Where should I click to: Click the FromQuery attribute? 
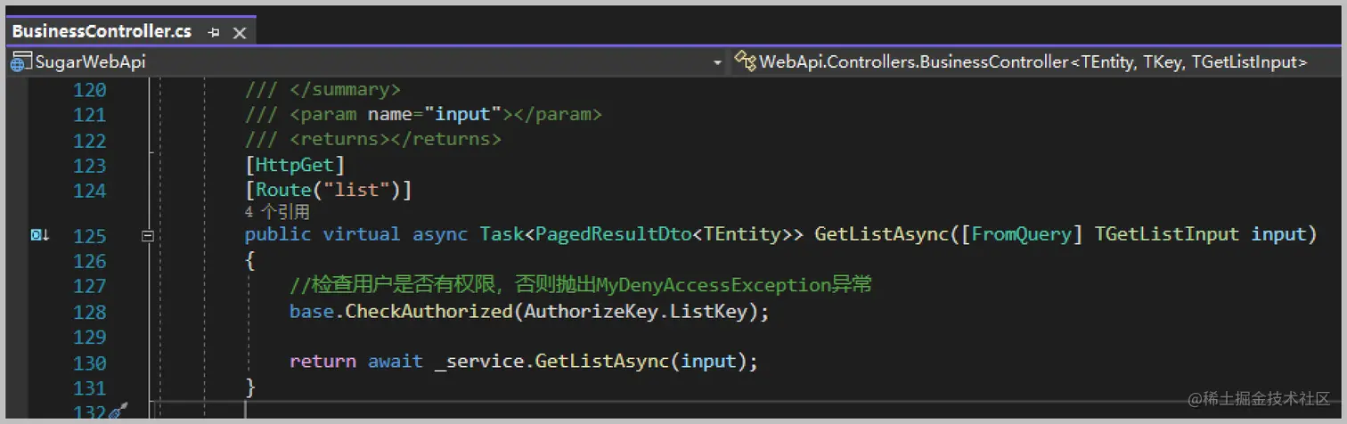1021,234
